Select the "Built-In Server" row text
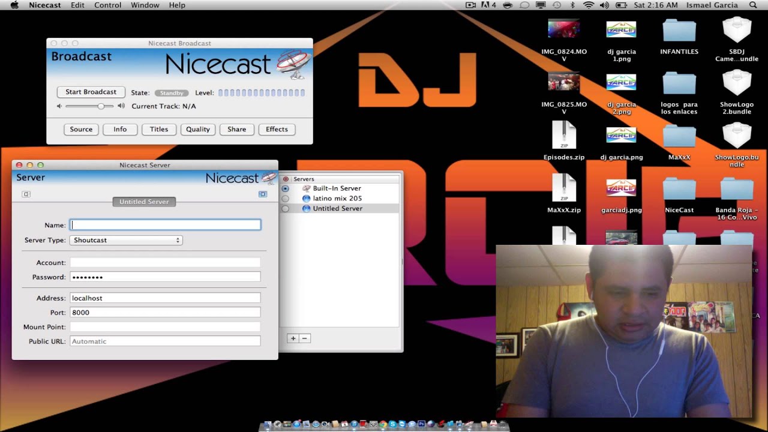Viewport: 768px width, 432px height. tap(337, 188)
